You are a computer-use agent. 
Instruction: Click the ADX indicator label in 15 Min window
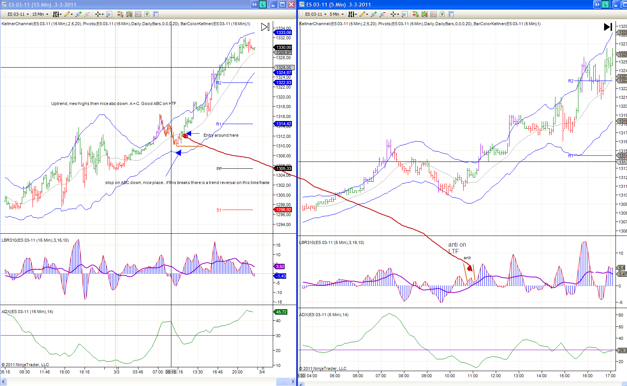(x=27, y=312)
